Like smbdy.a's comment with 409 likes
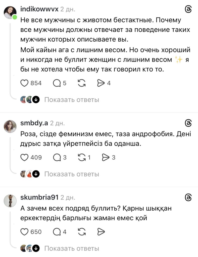Screen dimensions: 198x257 point(24,158)
